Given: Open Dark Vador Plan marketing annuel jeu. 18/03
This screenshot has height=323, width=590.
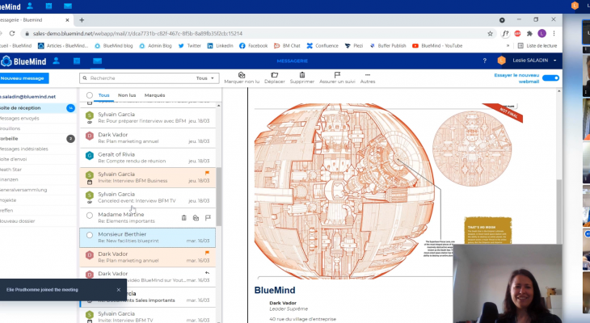Looking at the screenshot, I should click(x=147, y=137).
